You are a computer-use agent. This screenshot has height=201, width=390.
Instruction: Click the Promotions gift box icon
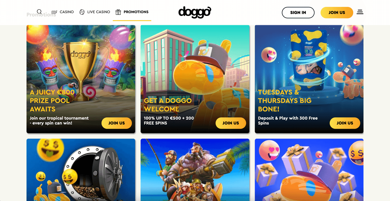[118, 12]
